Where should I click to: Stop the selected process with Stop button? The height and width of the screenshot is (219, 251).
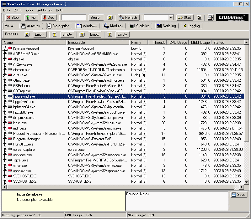[13, 18]
